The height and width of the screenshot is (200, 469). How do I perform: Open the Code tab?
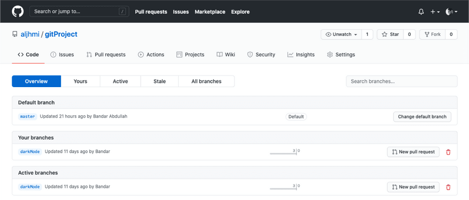click(28, 55)
